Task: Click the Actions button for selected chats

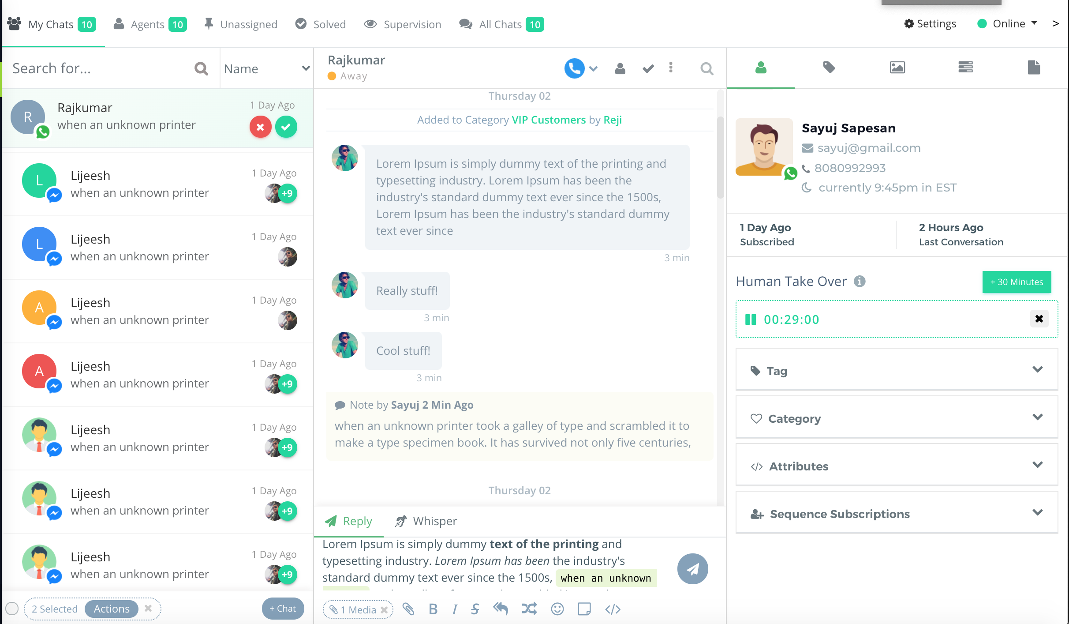Action: click(x=112, y=609)
